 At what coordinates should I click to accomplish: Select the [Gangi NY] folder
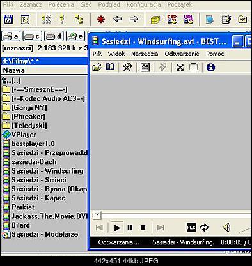24,108
